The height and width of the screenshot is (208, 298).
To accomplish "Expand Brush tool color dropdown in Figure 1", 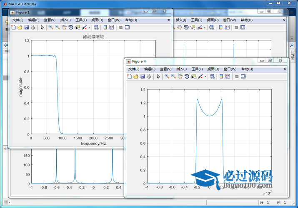I will [89, 27].
